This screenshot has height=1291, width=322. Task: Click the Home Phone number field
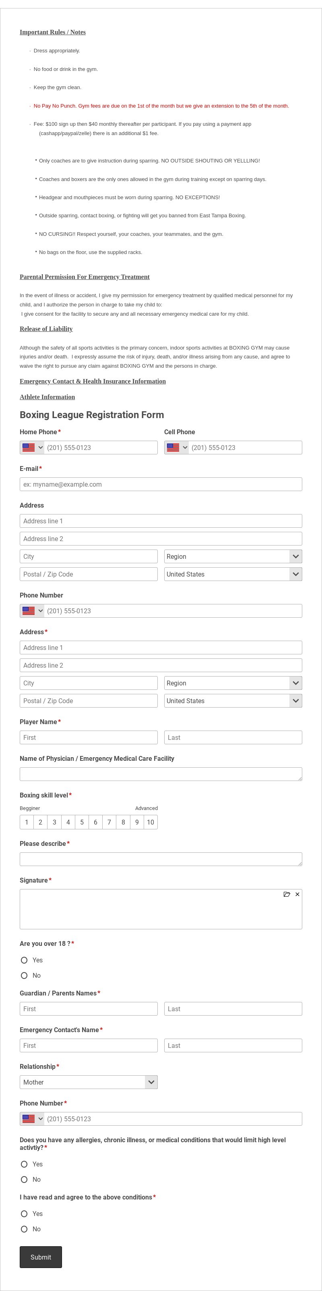point(101,448)
